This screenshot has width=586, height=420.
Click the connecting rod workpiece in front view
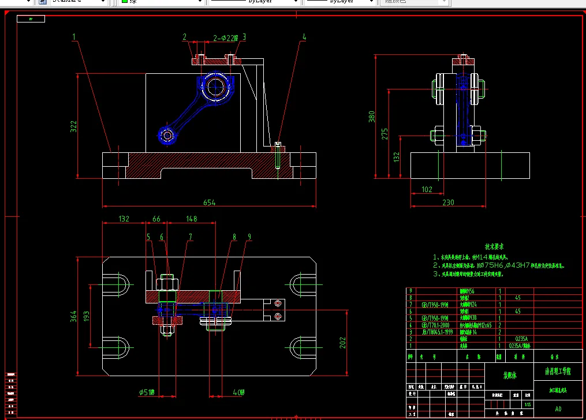[196, 108]
